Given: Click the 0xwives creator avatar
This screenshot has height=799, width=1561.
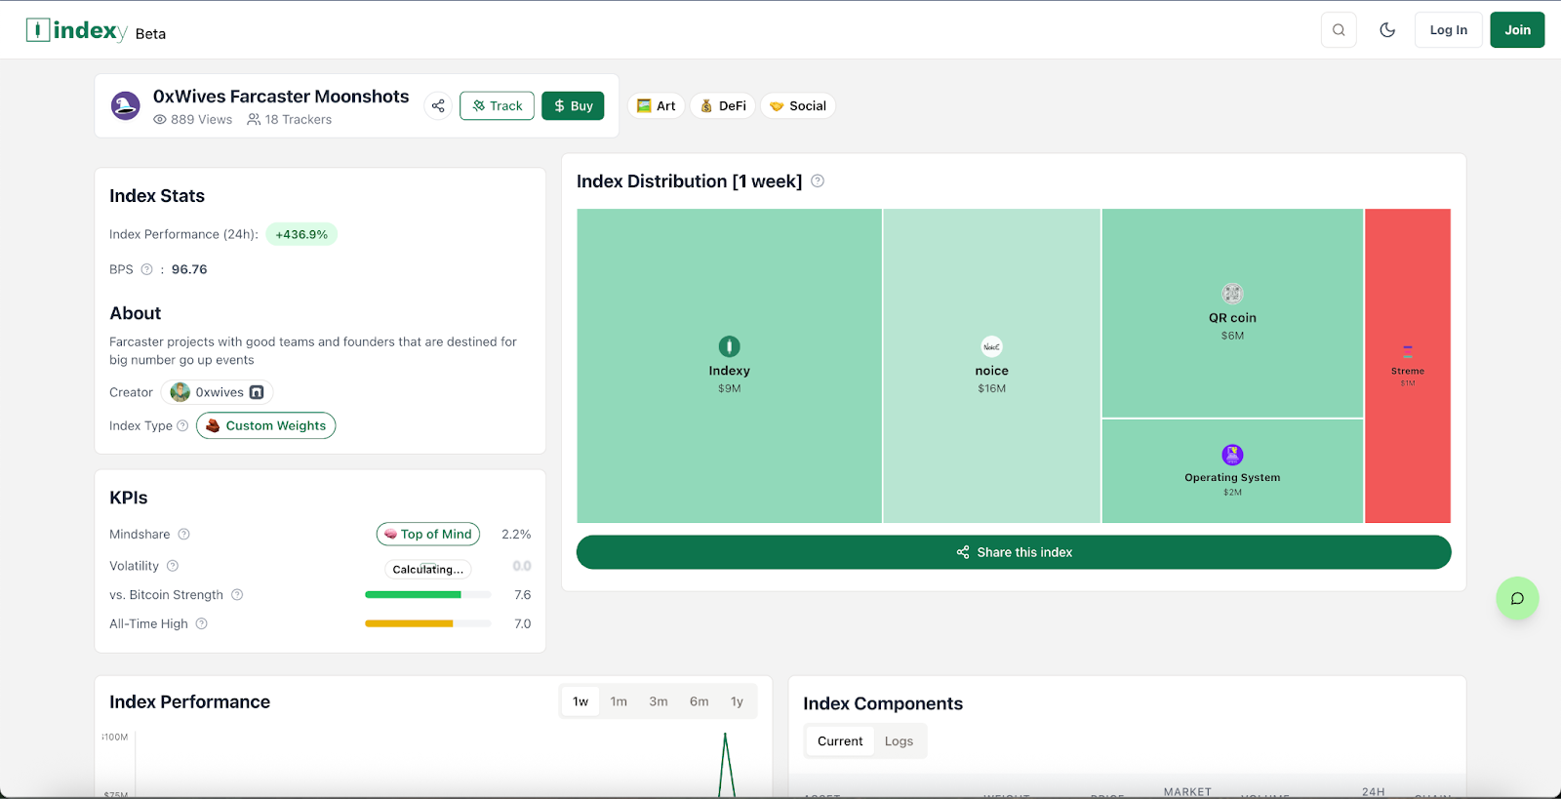Looking at the screenshot, I should click(180, 392).
